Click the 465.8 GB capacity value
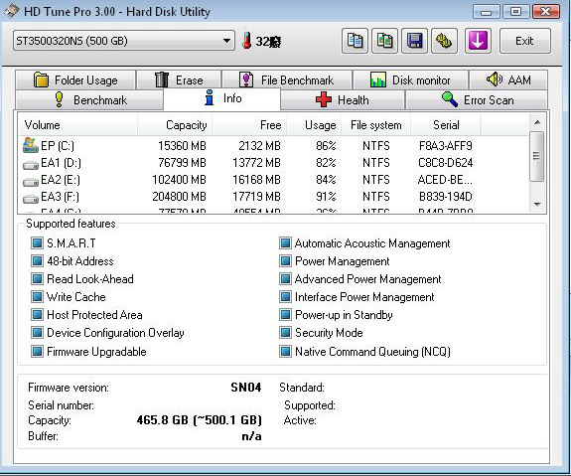The image size is (571, 476). tap(200, 420)
